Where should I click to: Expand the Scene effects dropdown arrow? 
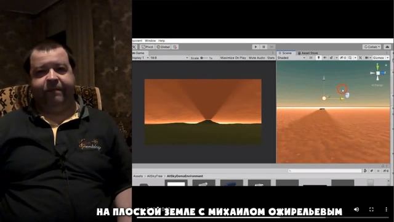337,58
